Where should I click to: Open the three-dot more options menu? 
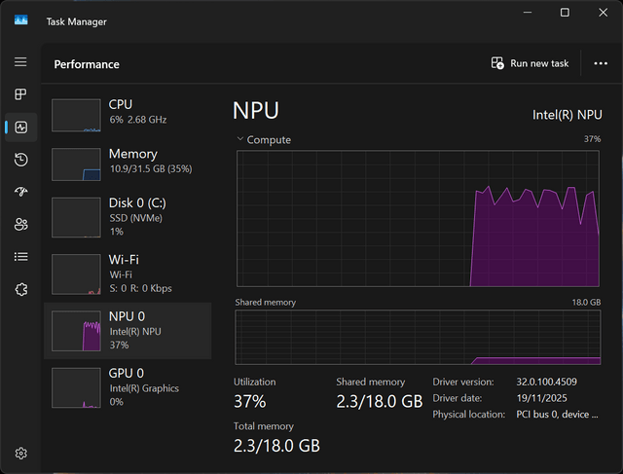(601, 63)
